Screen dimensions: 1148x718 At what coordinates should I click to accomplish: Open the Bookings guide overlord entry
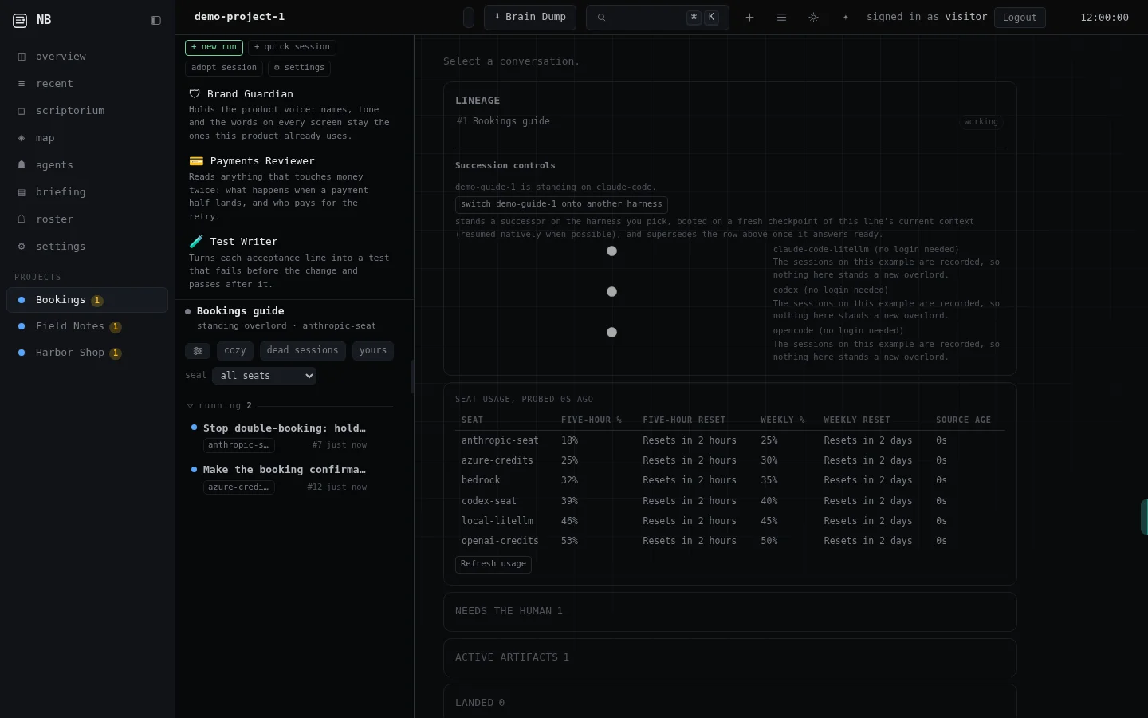point(294,318)
